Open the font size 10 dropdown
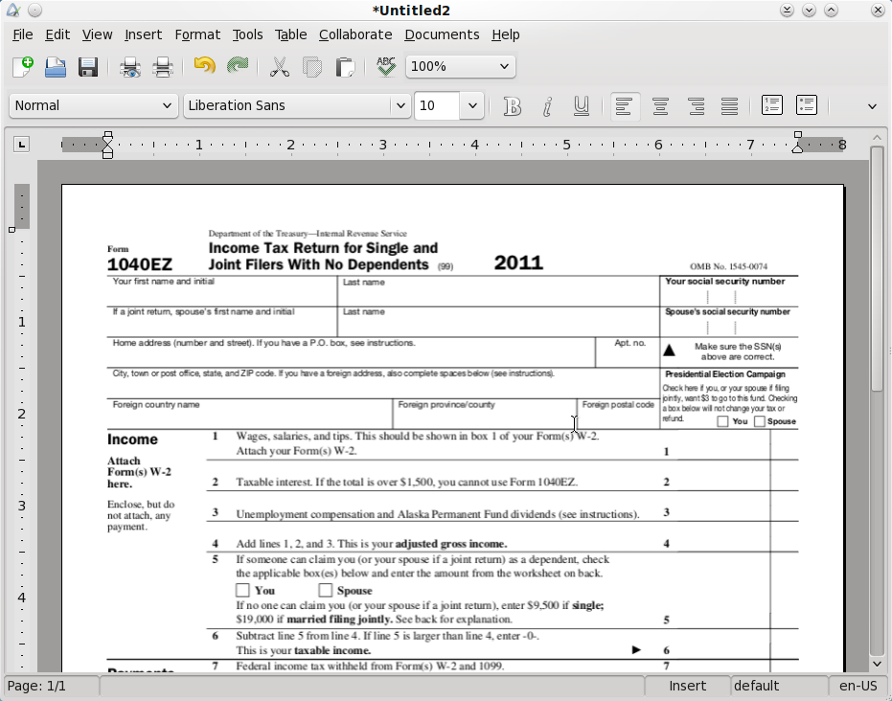Screen dimensions: 892x701 (472, 105)
